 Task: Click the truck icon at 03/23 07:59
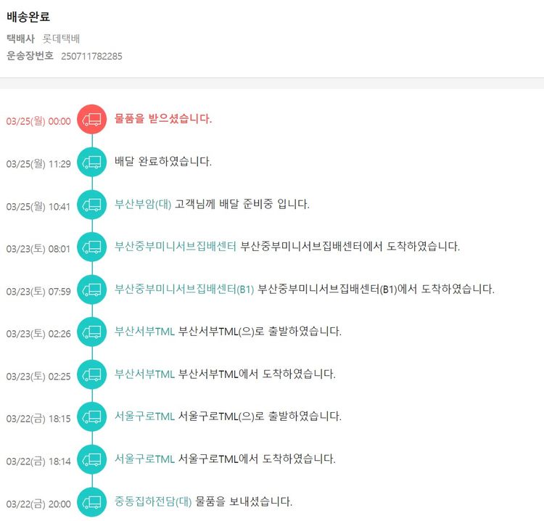pos(92,290)
